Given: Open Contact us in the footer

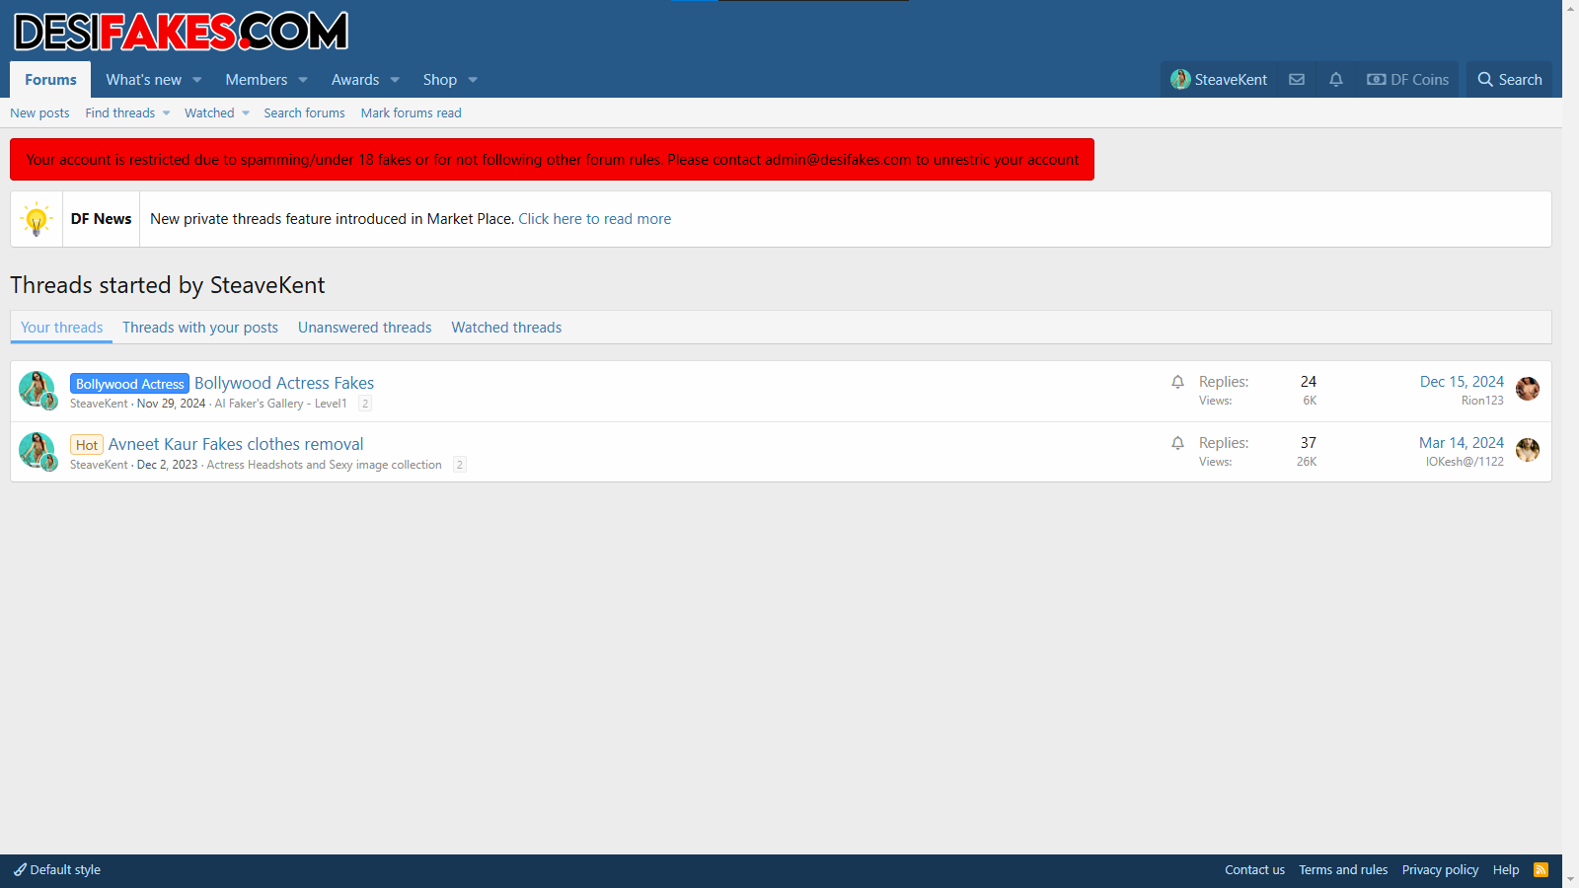Looking at the screenshot, I should tap(1254, 869).
